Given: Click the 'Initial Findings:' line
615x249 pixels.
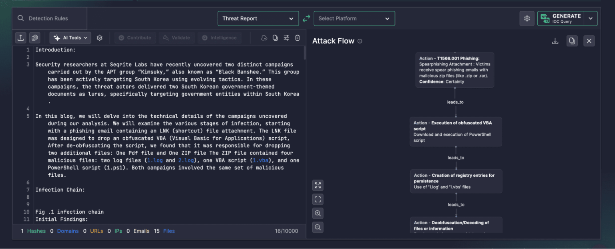Looking at the screenshot, I should pyautogui.click(x=62, y=219).
